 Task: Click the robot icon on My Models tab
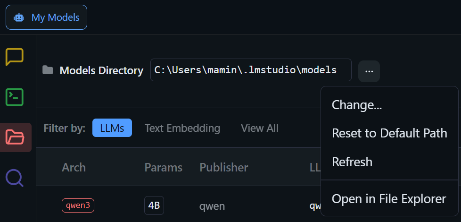point(19,17)
